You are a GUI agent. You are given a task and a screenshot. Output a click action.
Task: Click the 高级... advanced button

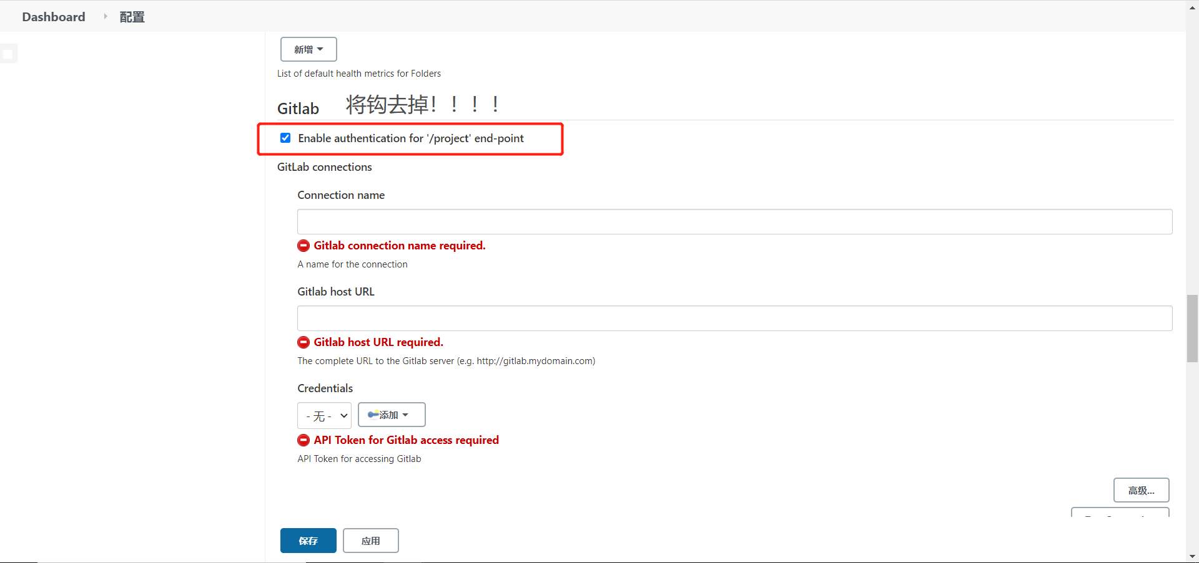tap(1141, 490)
